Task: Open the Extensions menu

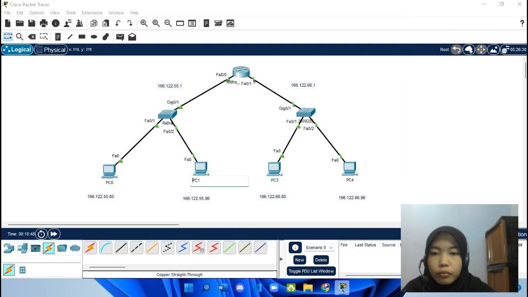Action: 92,13
